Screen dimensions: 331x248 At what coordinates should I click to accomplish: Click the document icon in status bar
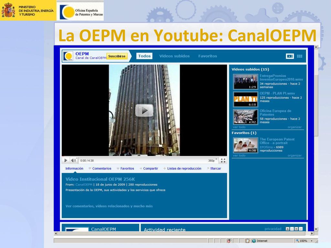coord(248,241)
